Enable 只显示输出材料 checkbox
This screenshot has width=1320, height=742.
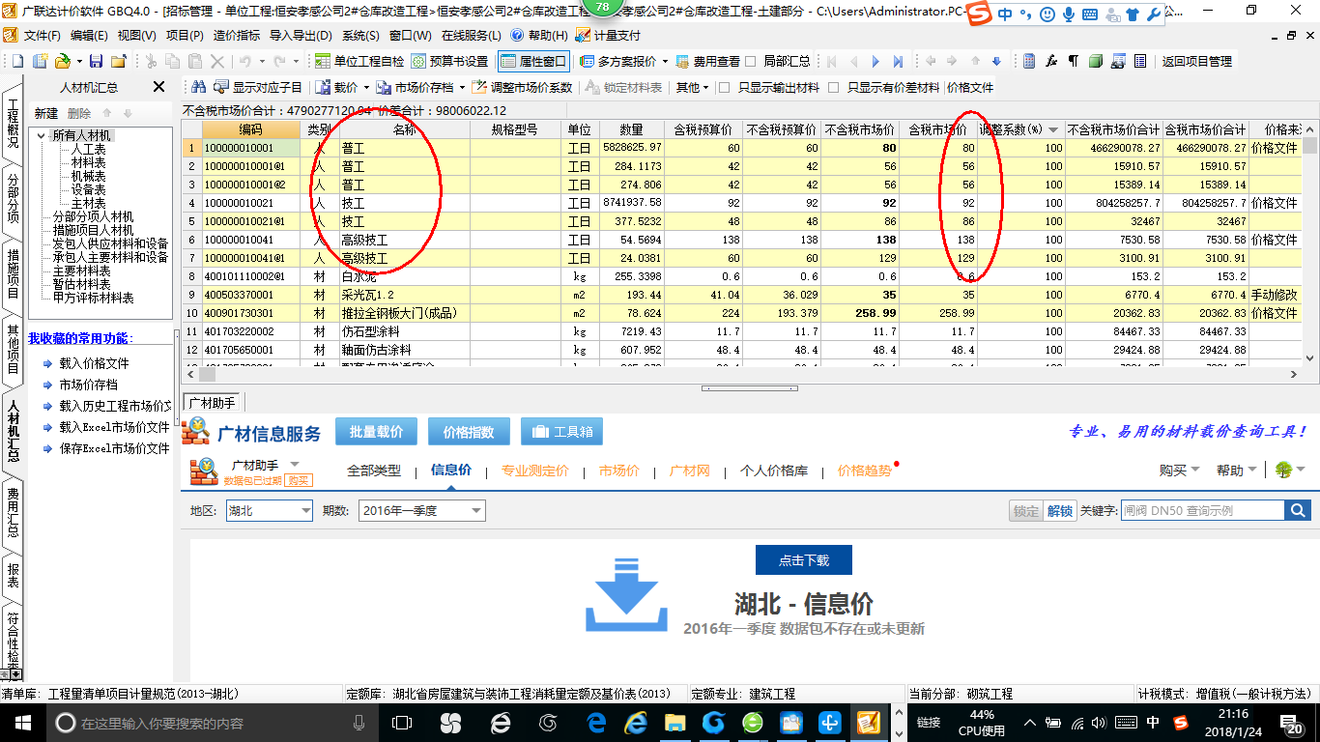tap(723, 87)
